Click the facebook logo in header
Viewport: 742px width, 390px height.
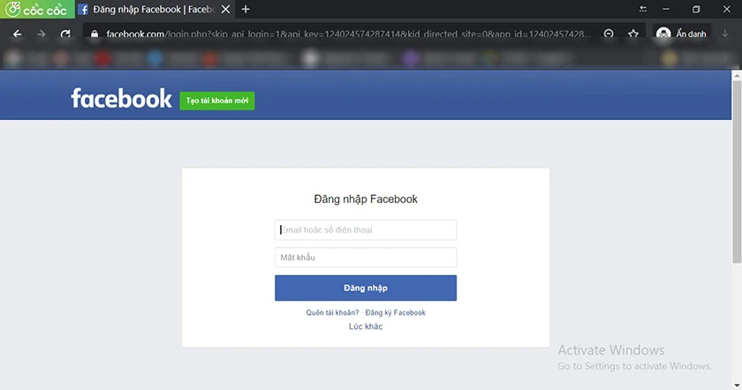(x=121, y=98)
